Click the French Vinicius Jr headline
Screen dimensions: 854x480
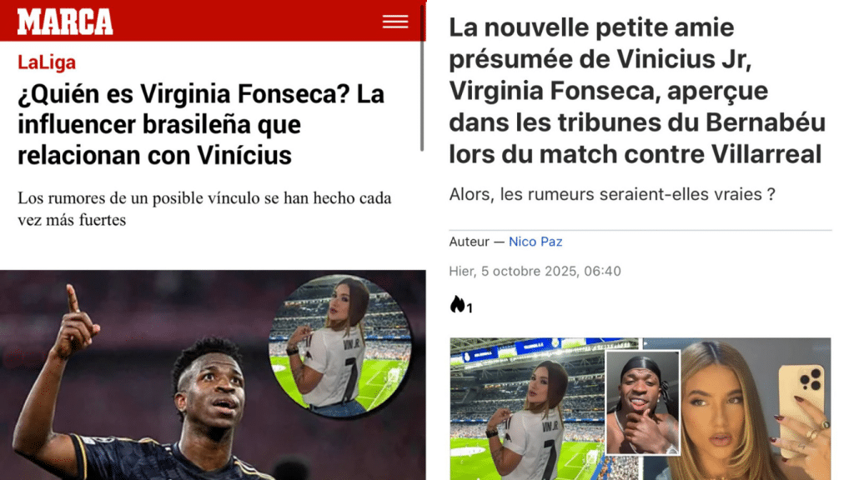[x=637, y=91]
